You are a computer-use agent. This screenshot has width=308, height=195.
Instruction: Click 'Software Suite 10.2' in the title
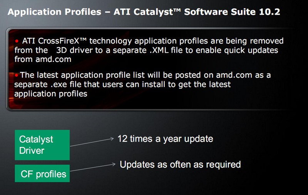point(232,12)
